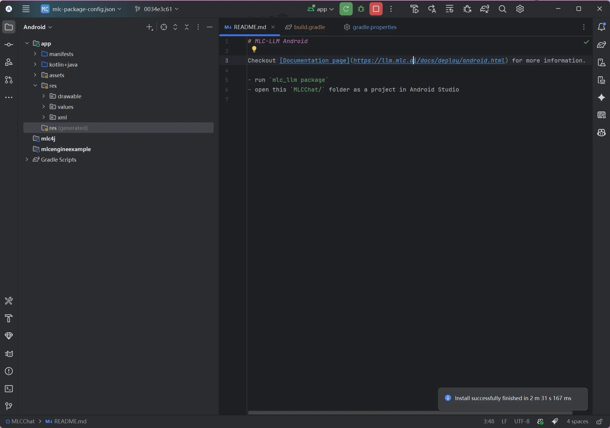Toggle the file read-only lock icon

pos(599,422)
